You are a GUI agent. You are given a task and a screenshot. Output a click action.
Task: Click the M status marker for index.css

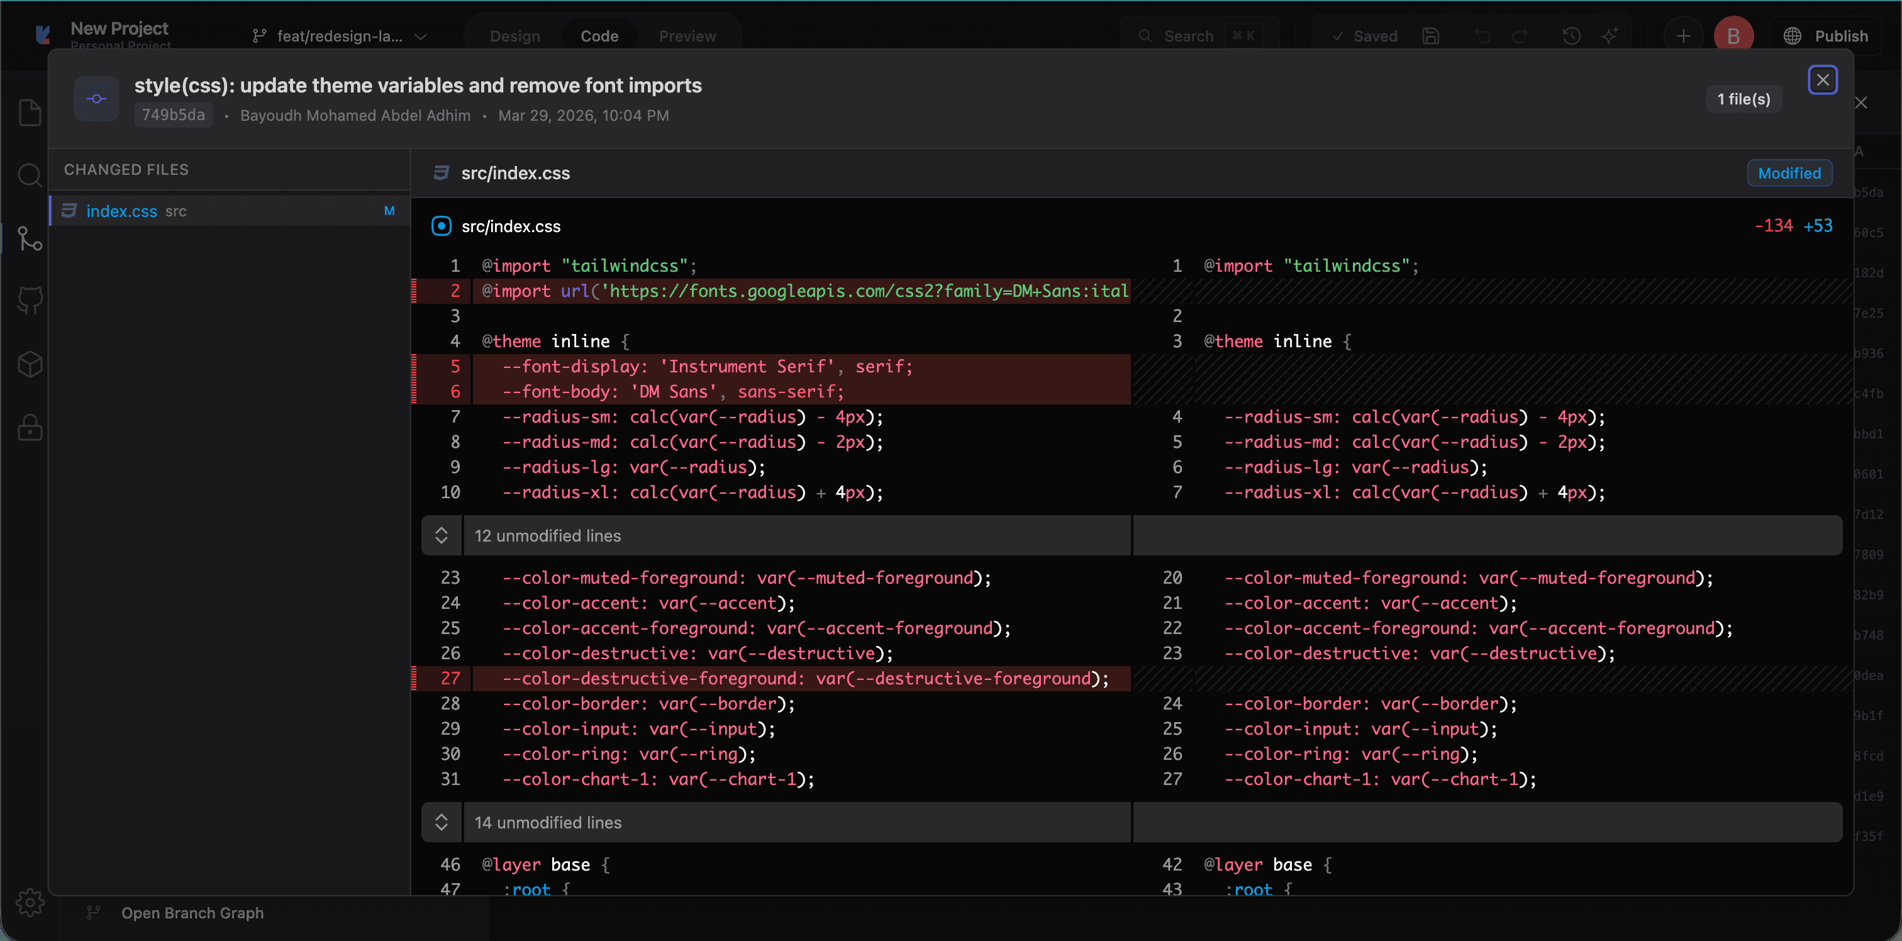(x=389, y=211)
